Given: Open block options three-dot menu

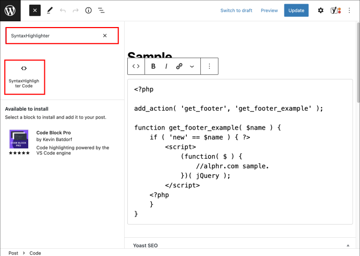Looking at the screenshot, I should coord(209,67).
